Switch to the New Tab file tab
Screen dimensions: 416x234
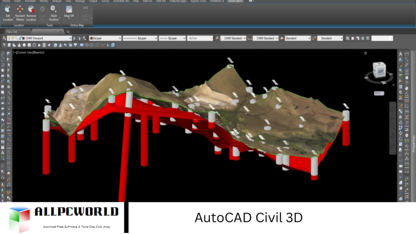pos(12,32)
